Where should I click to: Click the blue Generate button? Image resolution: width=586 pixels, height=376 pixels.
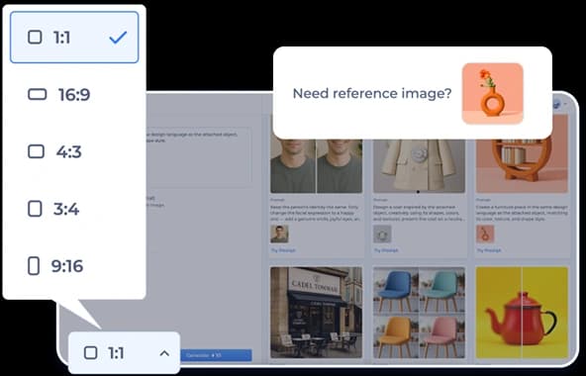[216, 355]
